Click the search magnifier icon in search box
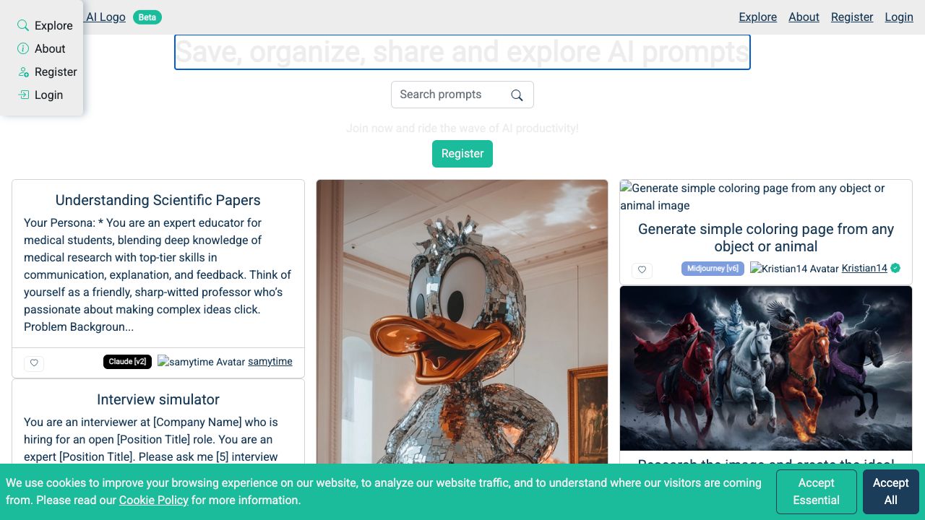925x520 pixels. point(517,95)
